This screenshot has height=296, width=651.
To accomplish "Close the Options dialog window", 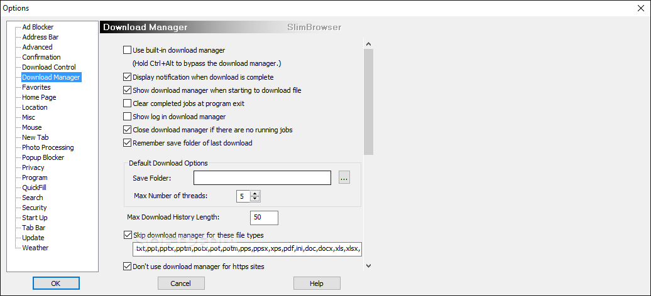I will click(x=640, y=8).
